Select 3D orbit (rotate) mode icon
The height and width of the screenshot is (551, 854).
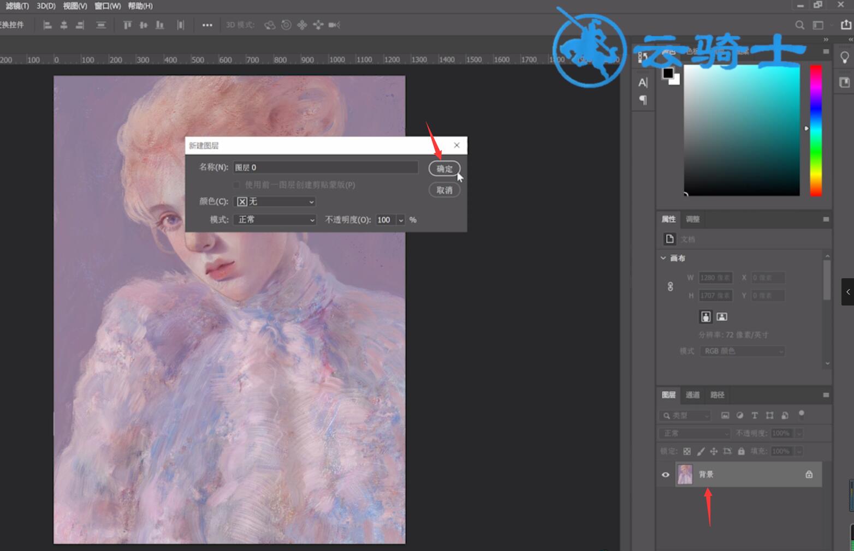[270, 25]
